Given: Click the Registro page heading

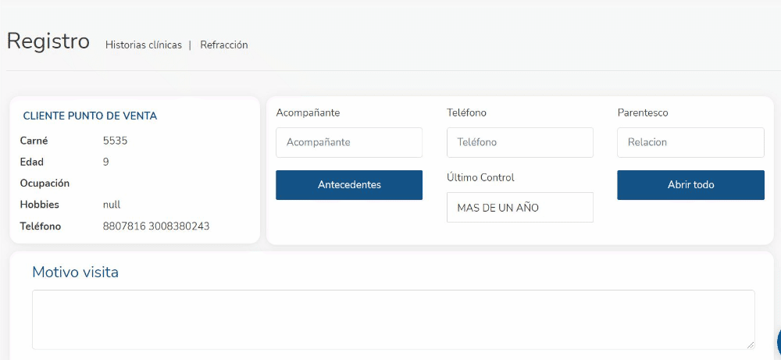Looking at the screenshot, I should point(48,41).
